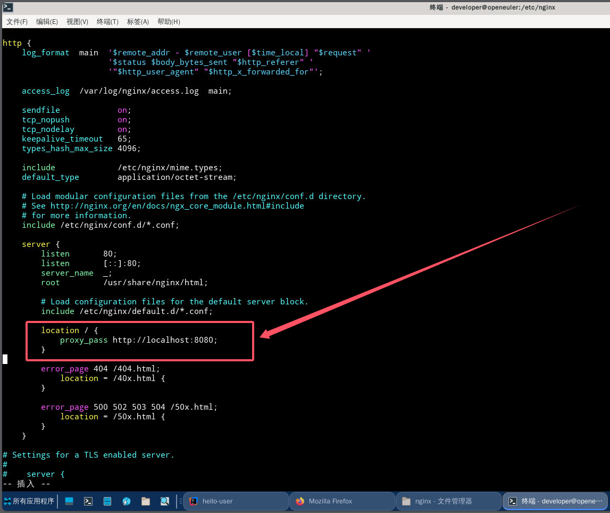Image resolution: width=610 pixels, height=513 pixels.
Task: Click the Firefox icon in the taskbar
Action: (x=300, y=501)
